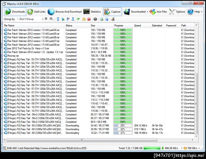Select Fairy Tail 60 row at 24.48 MB
This screenshot has height=159, width=206.
99,126
